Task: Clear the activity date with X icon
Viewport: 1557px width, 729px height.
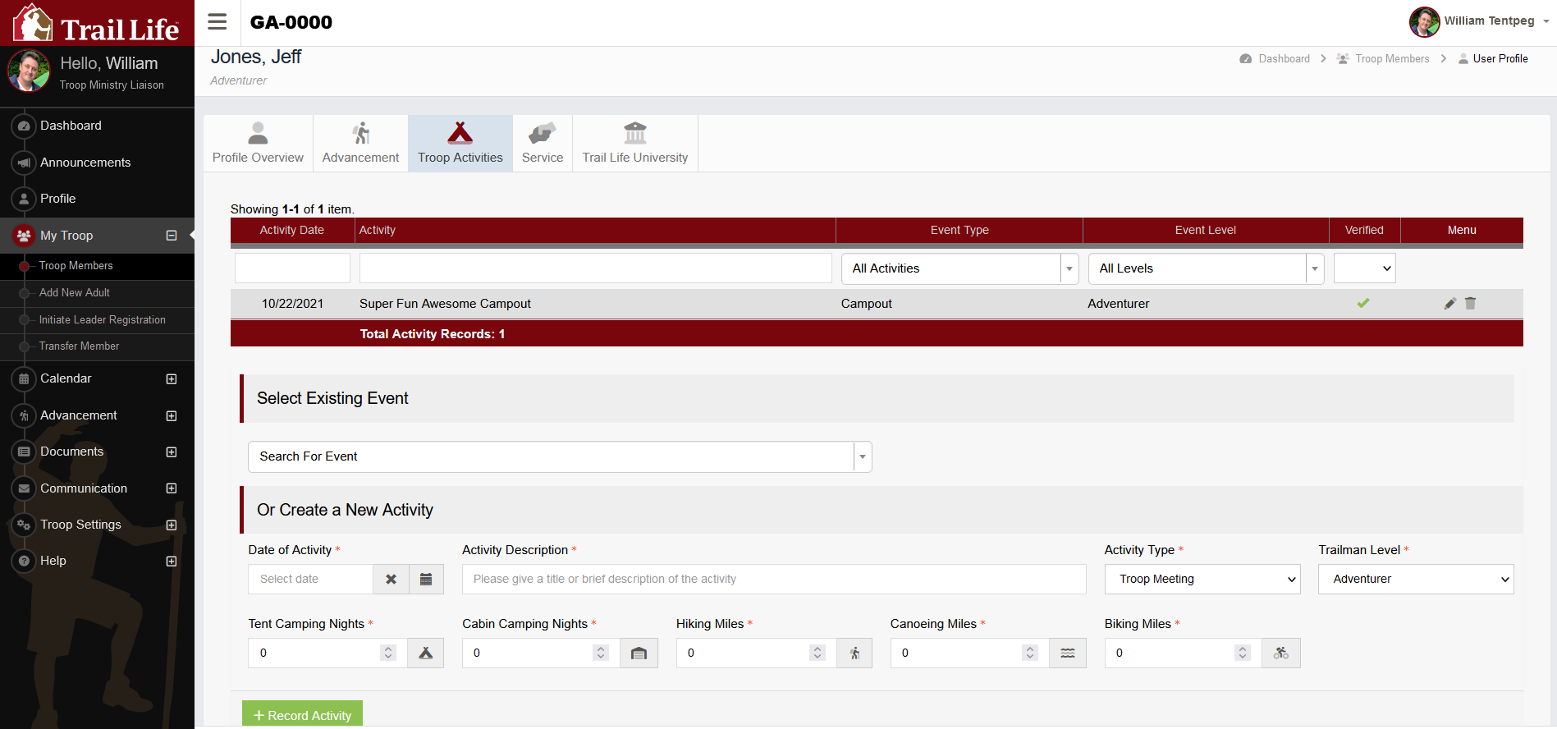Action: point(391,580)
